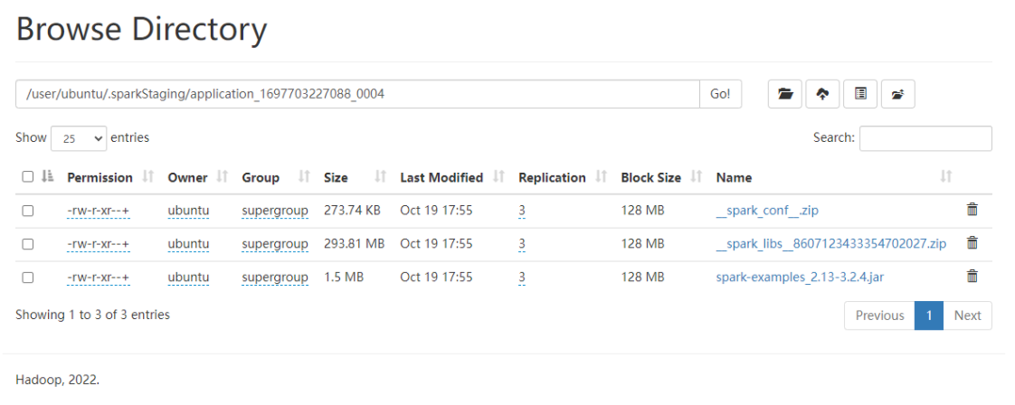Click the create directory folder icon
Screen dimensions: 1015x405
coord(785,94)
